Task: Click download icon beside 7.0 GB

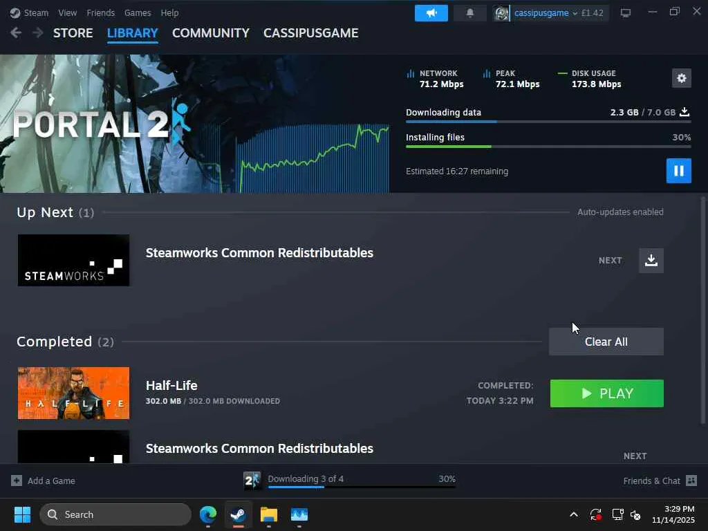Action: (684, 111)
